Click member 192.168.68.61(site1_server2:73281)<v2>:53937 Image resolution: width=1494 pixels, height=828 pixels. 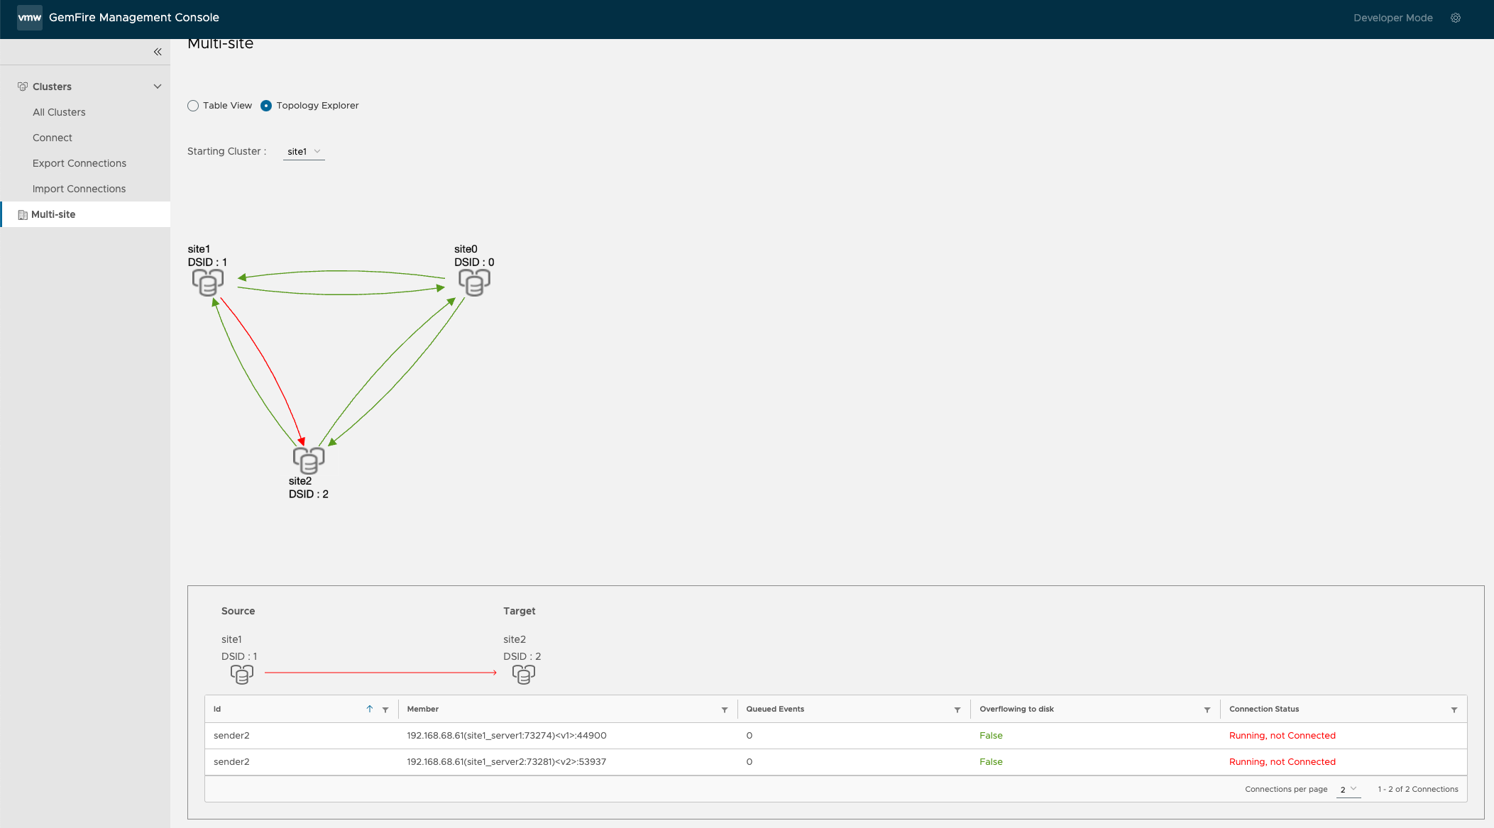(507, 762)
